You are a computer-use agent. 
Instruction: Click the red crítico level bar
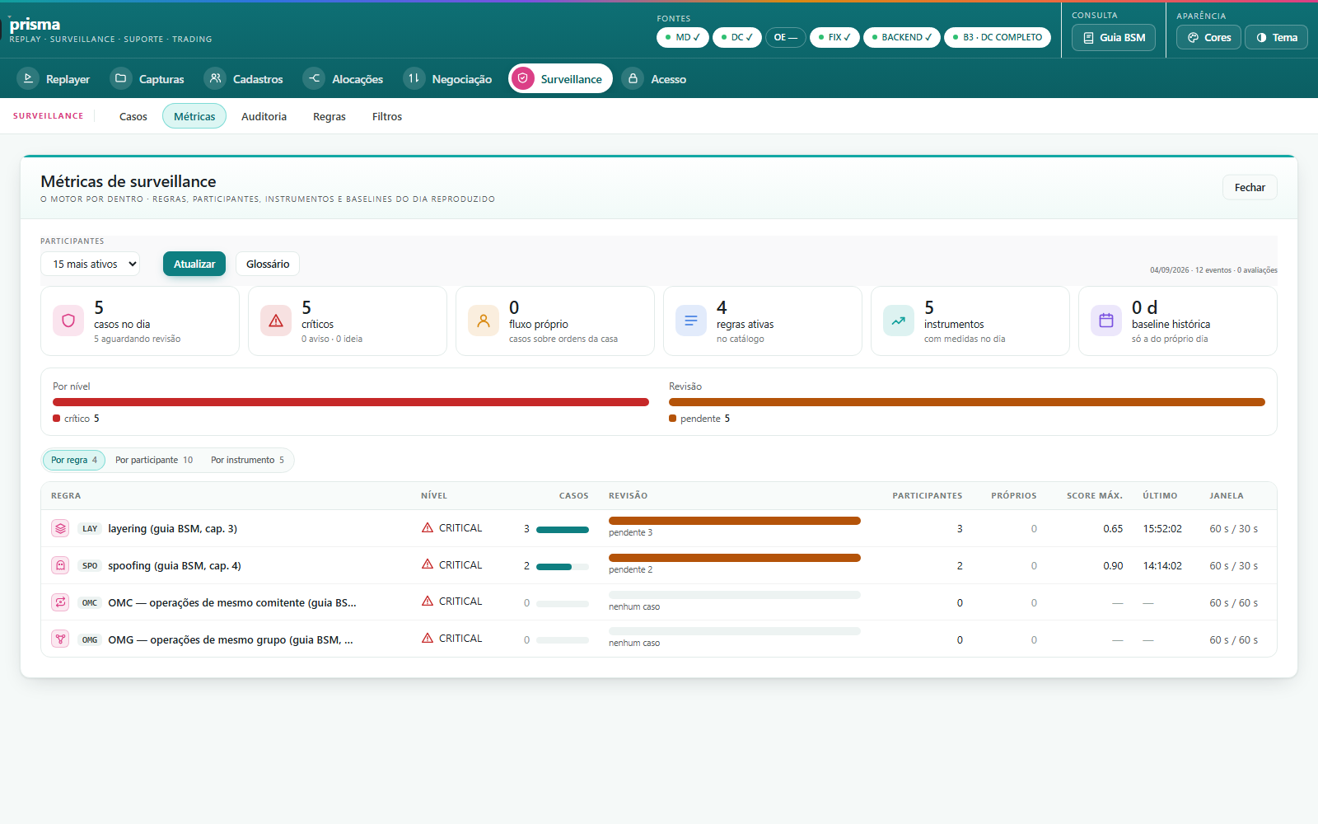tap(351, 402)
